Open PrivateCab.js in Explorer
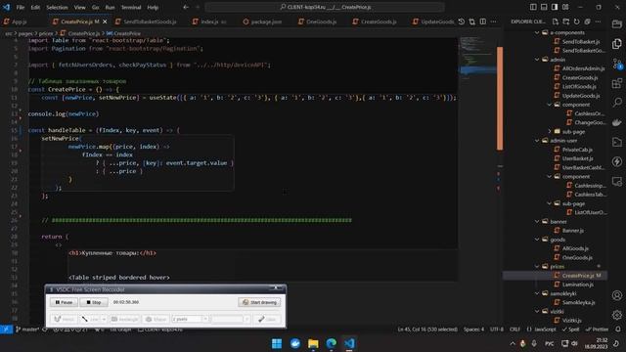 pyautogui.click(x=577, y=150)
